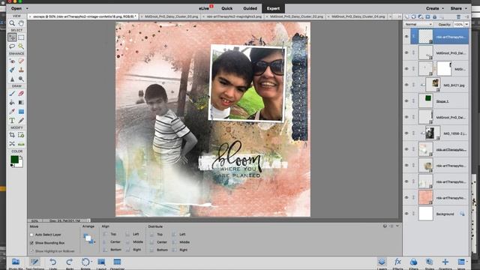480x270 pixels.
Task: Select the Spot Healing Brush tool
Action: point(21,61)
